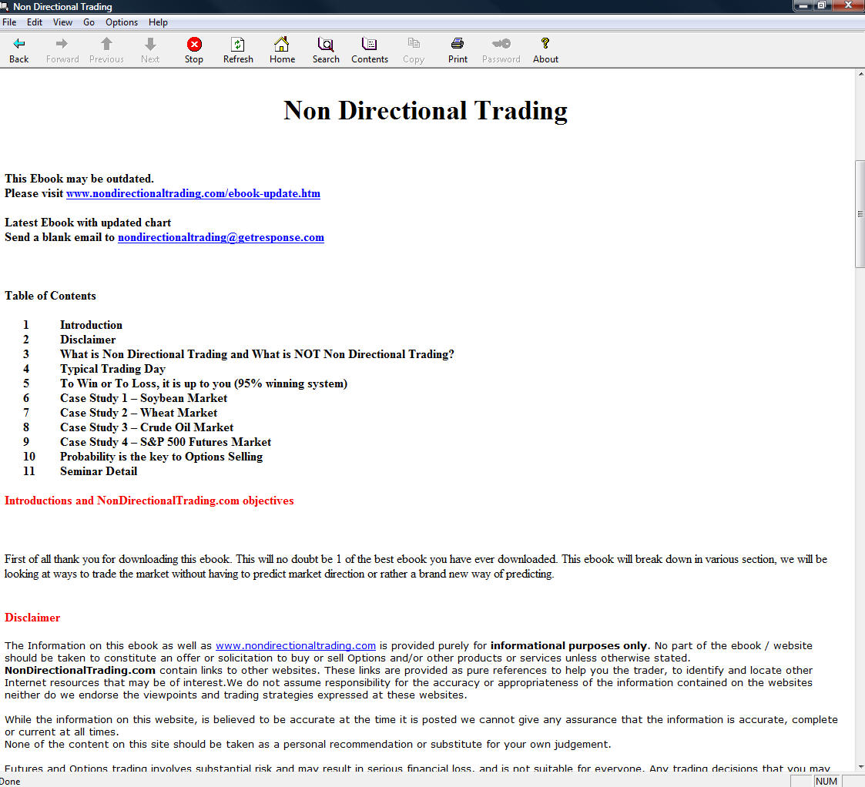Click the scrollbar up arrow
This screenshot has width=865, height=787.
point(860,74)
